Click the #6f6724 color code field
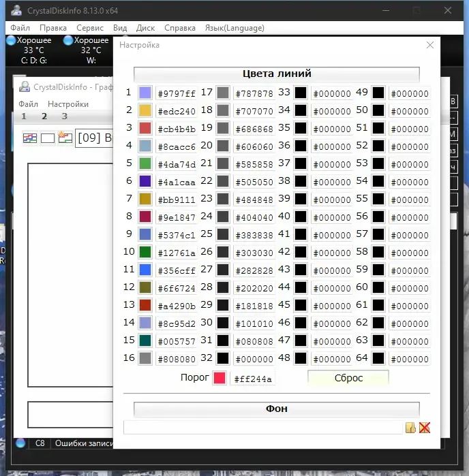 click(x=177, y=288)
